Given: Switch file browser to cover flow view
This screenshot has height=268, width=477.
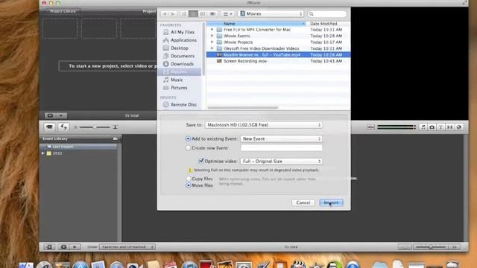Looking at the screenshot, I should point(212,14).
